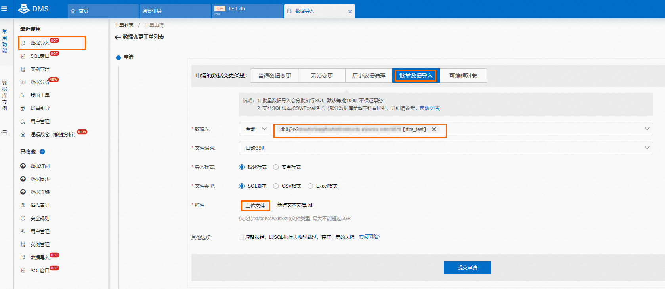
Task: Click the 用户管理 icon under 最近使用
Action: pyautogui.click(x=23, y=122)
